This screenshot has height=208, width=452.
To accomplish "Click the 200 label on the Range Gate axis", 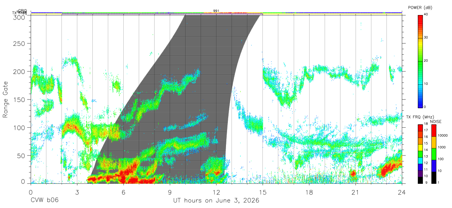I will point(20,72).
